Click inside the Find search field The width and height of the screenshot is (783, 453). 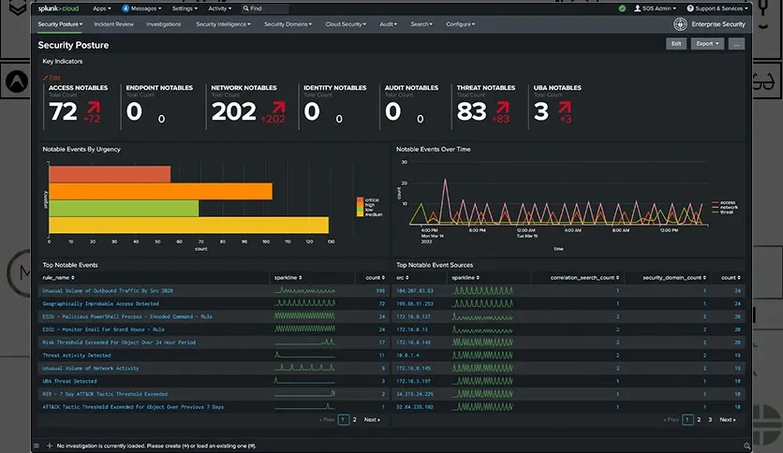[265, 8]
